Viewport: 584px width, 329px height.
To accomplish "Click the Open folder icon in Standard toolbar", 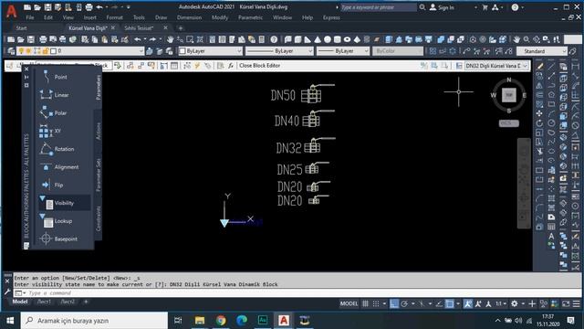I will [21, 39].
